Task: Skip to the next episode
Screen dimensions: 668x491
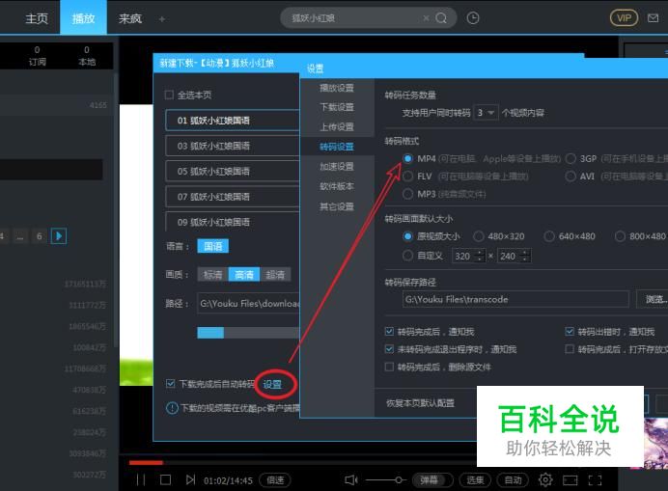Action: 190,480
